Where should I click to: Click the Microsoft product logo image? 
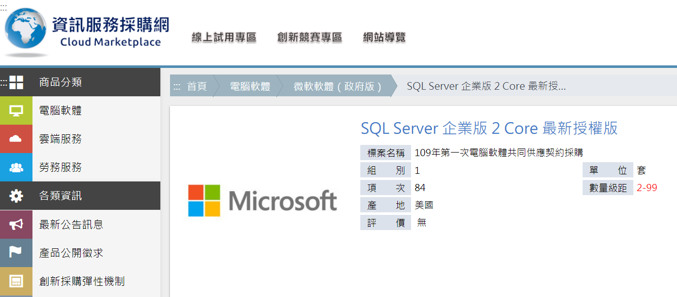(x=262, y=201)
